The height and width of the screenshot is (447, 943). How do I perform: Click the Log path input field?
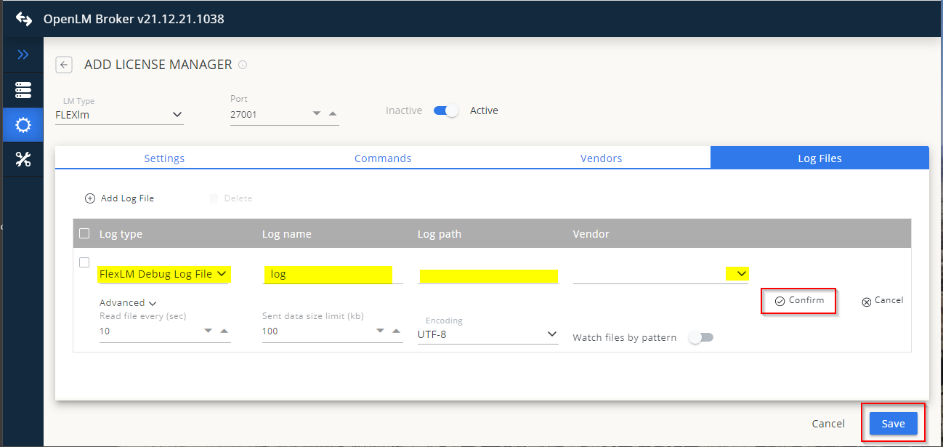(x=488, y=275)
